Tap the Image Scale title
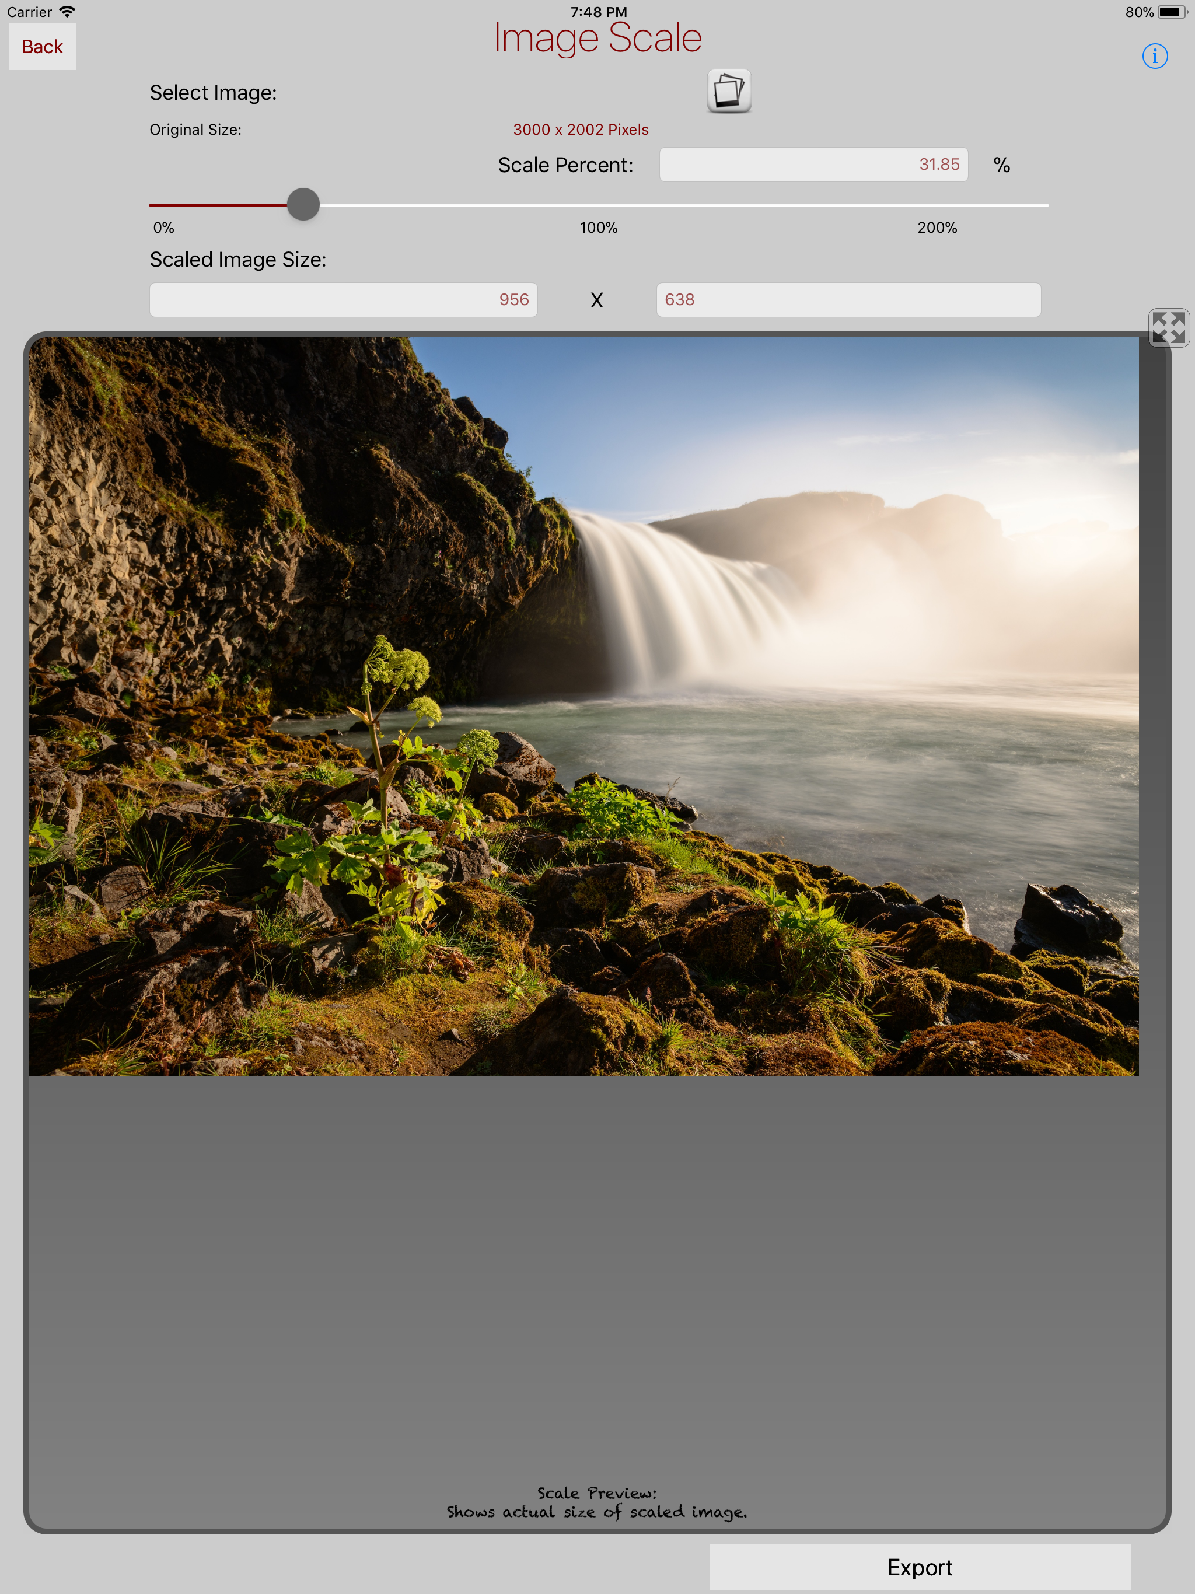The width and height of the screenshot is (1195, 1594). 597,38
